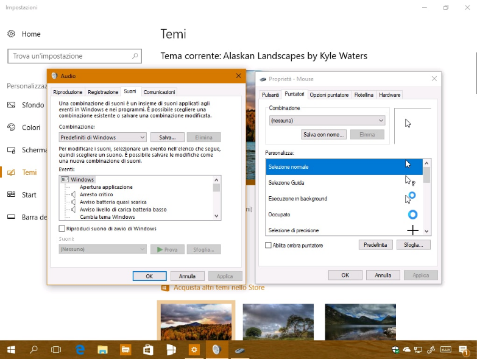Select Avviso livello di carica batteria basso

point(123,209)
